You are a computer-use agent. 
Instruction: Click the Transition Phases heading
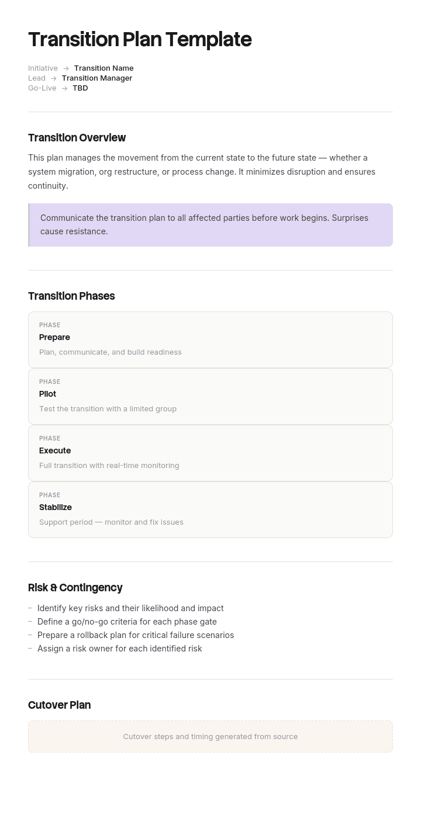(71, 296)
